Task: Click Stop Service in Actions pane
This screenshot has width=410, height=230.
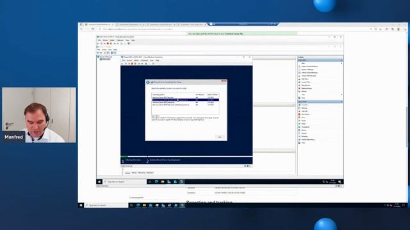Action: pyautogui.click(x=306, y=85)
